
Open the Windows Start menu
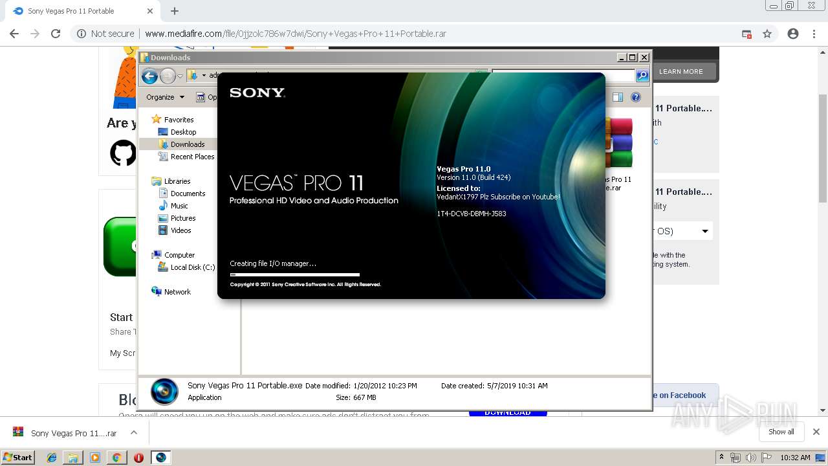point(17,457)
